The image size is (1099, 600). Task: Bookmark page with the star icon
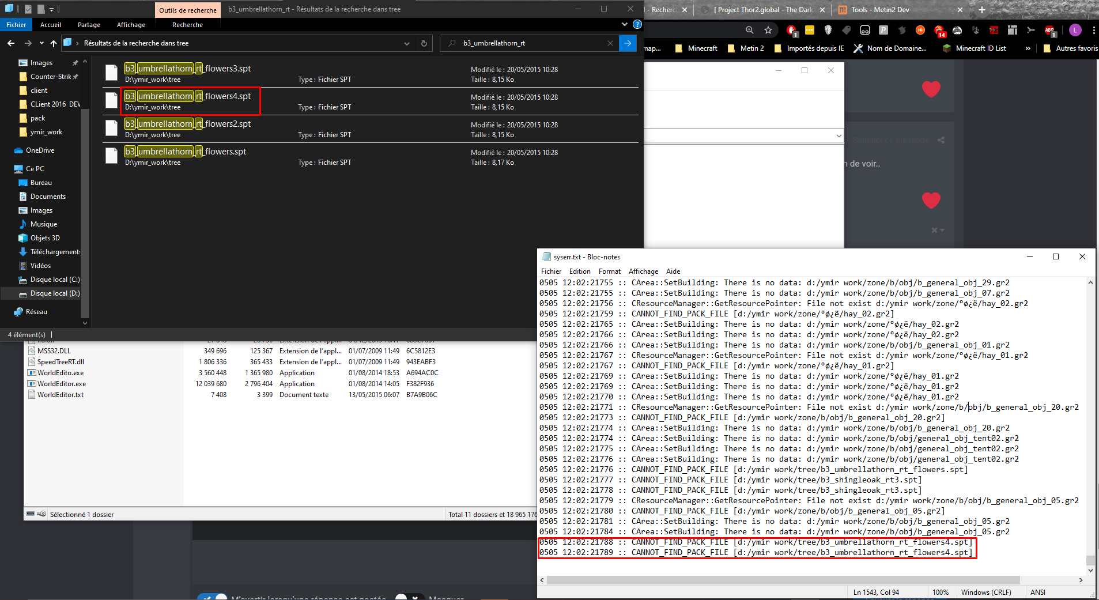(768, 30)
